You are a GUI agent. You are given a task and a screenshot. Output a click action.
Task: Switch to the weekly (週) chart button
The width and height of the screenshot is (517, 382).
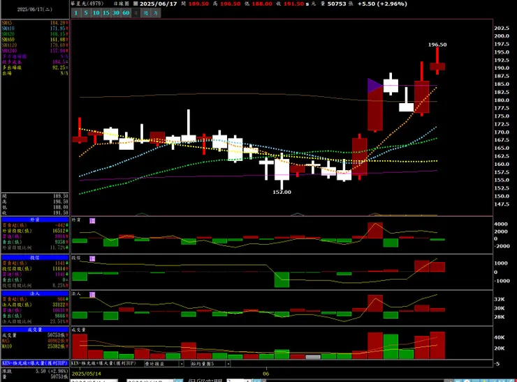pos(146,13)
